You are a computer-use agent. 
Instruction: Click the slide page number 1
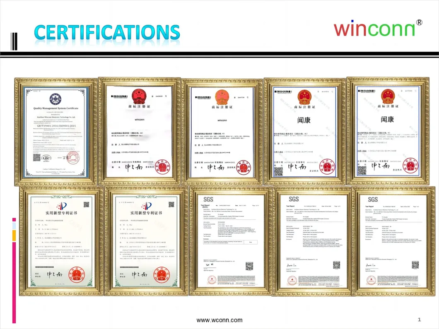tap(419, 319)
